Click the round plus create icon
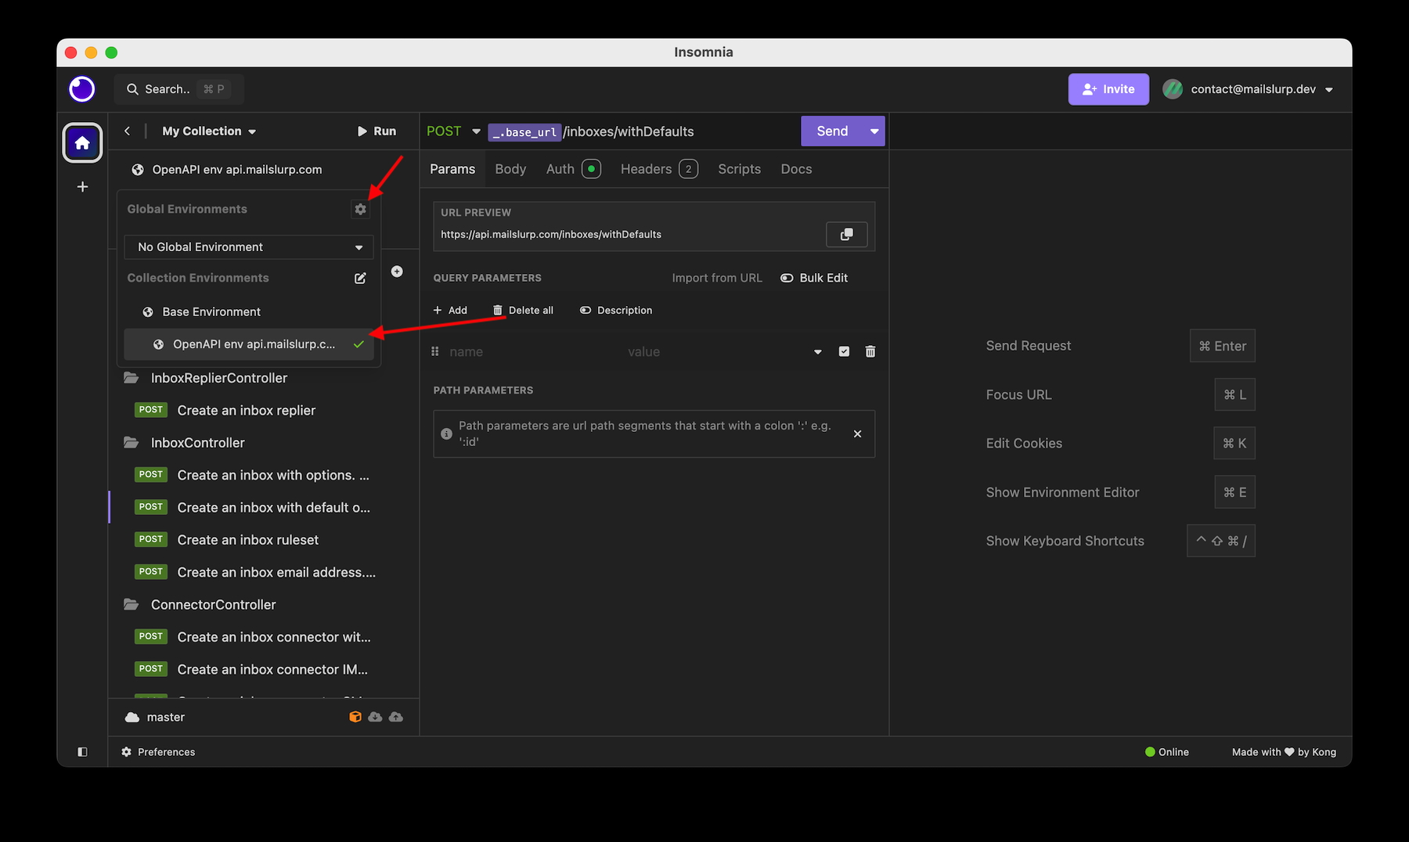This screenshot has width=1409, height=842. [397, 272]
